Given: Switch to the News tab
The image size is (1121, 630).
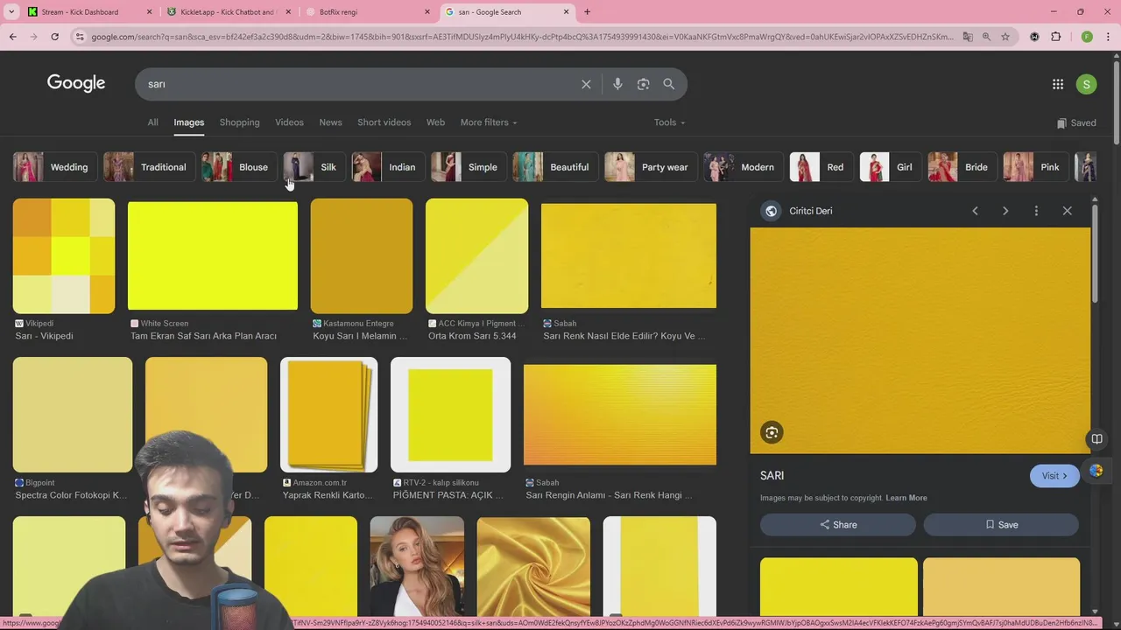Looking at the screenshot, I should click(330, 122).
